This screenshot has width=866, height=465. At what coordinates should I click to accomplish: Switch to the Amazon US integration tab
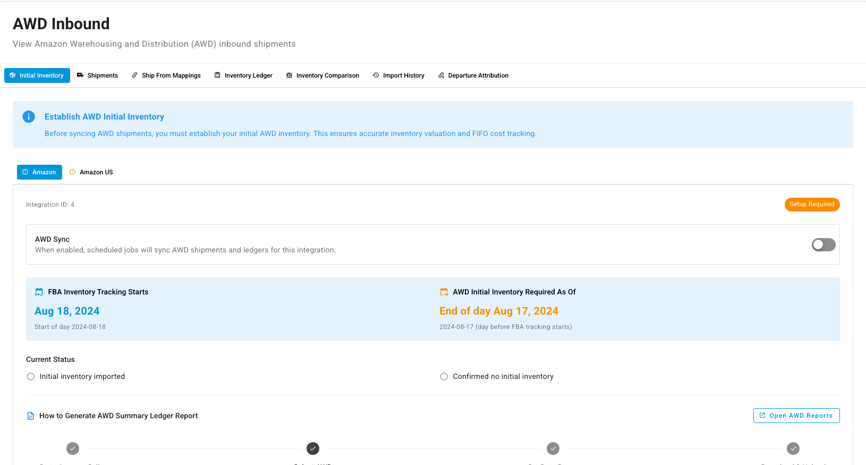point(91,172)
